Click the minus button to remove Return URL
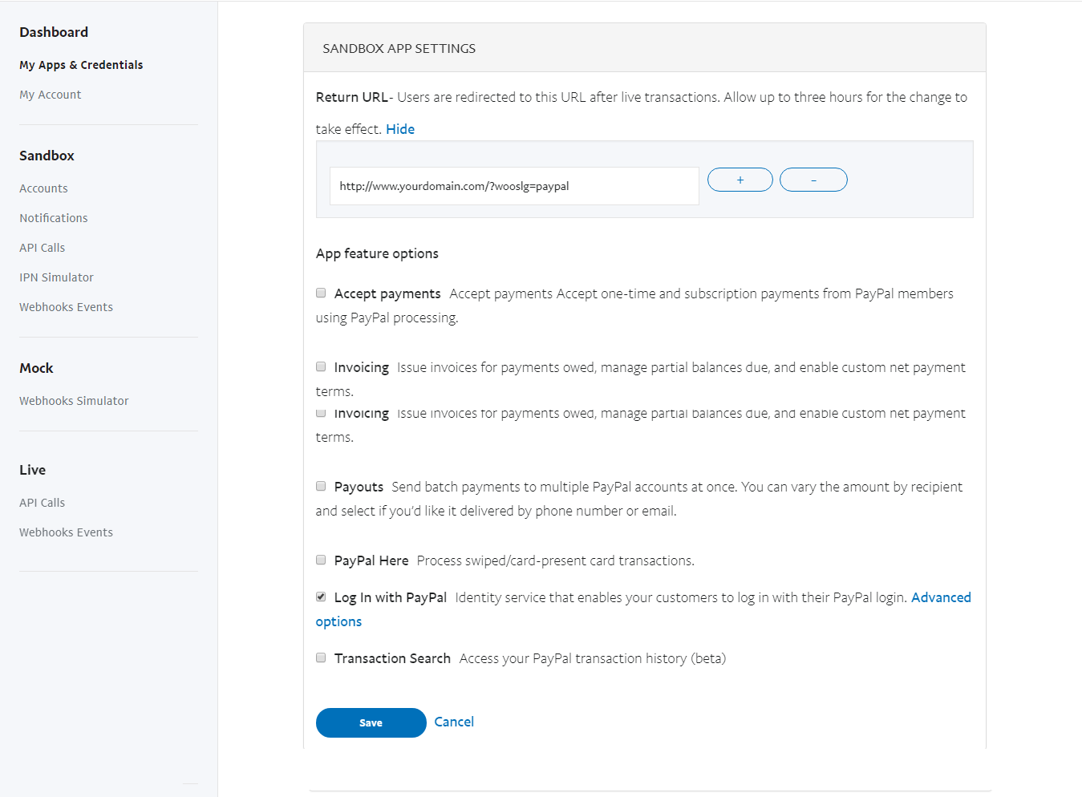 [813, 180]
